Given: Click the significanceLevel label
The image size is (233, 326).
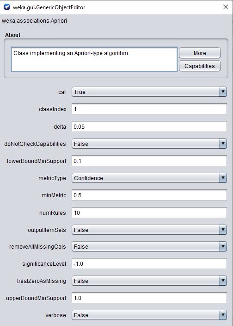Looking at the screenshot, I should 44,264.
